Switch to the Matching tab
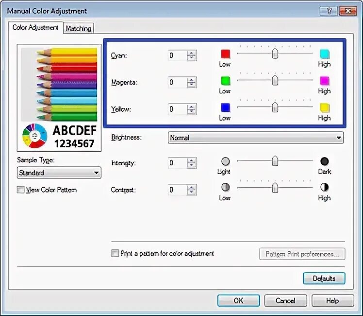This screenshot has width=363, height=316. [79, 29]
